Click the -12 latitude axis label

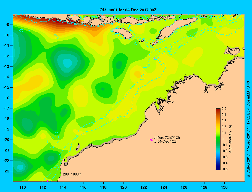(6, 56)
